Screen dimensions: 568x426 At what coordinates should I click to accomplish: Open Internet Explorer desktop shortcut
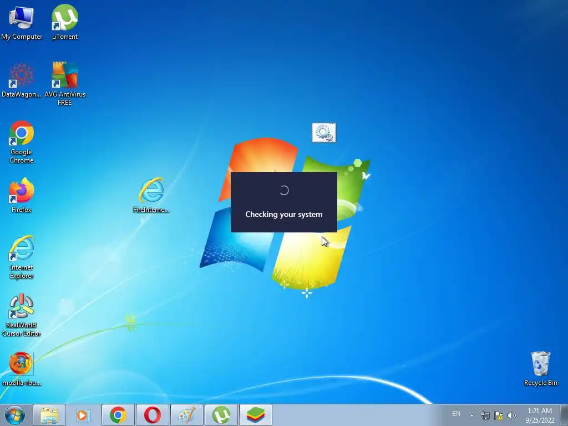[22, 257]
